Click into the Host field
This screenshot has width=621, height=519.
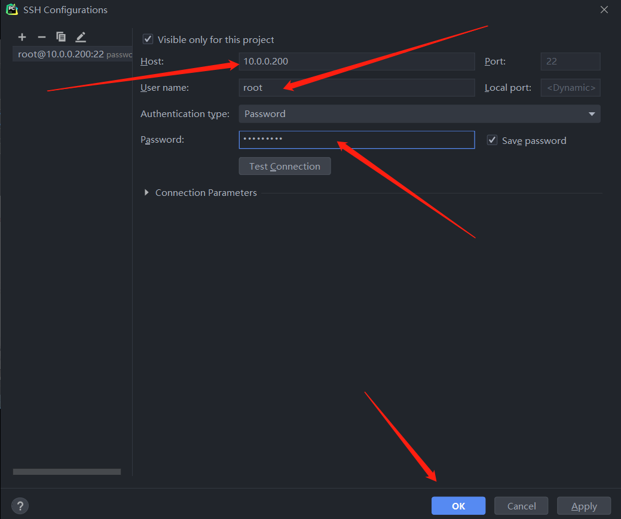coord(356,62)
